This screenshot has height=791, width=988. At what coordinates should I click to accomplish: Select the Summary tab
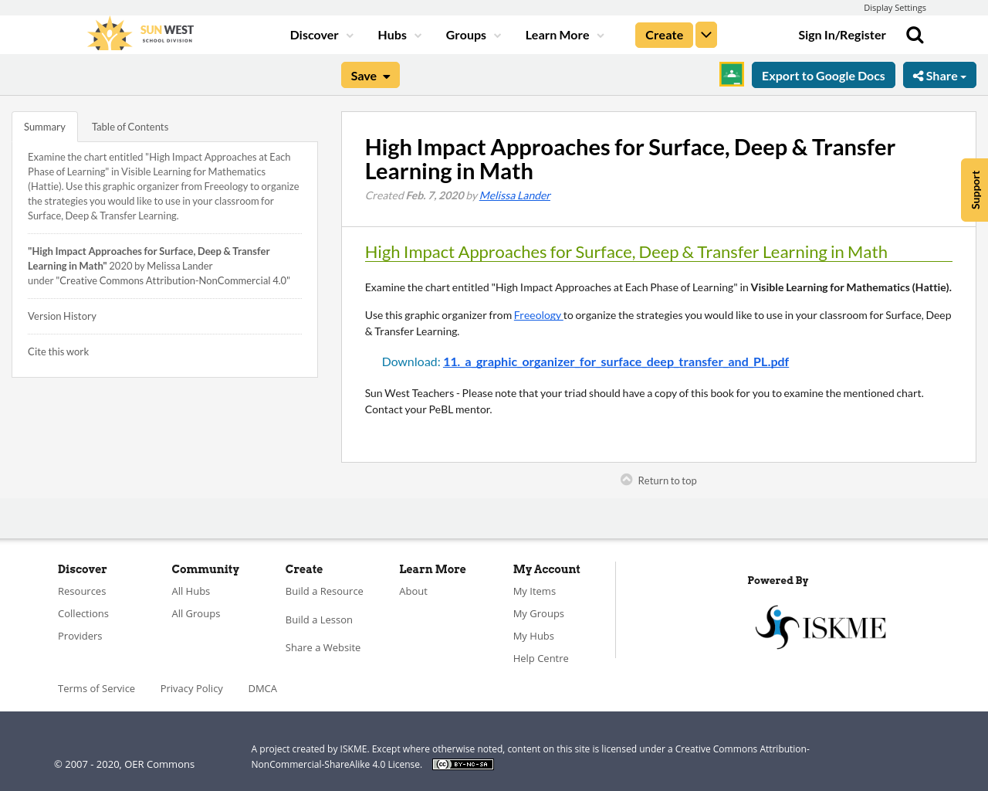point(44,125)
